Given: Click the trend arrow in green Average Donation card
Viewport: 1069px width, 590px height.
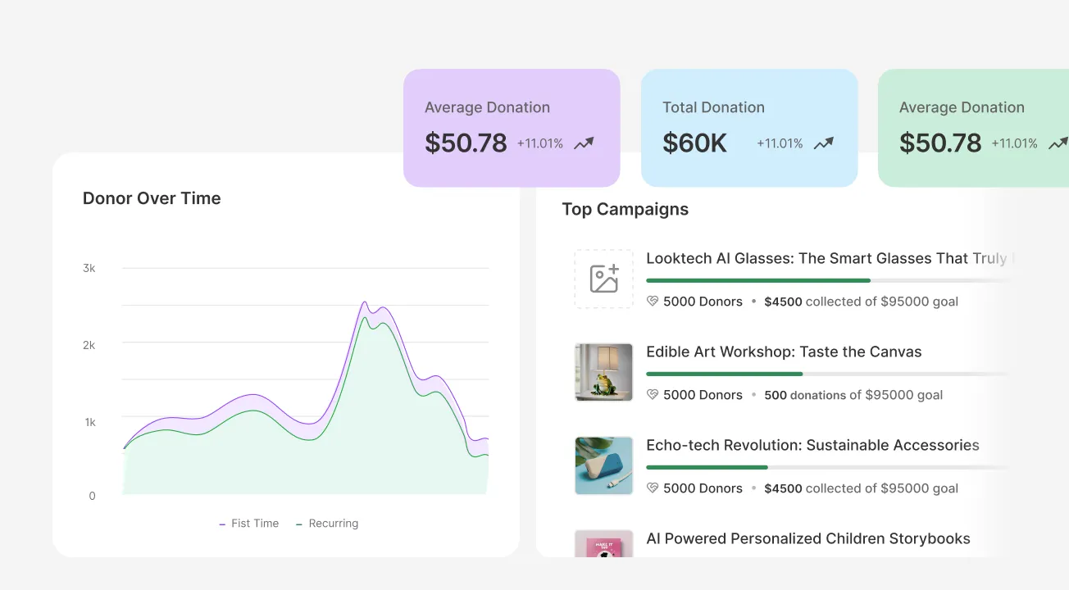Looking at the screenshot, I should point(1058,143).
